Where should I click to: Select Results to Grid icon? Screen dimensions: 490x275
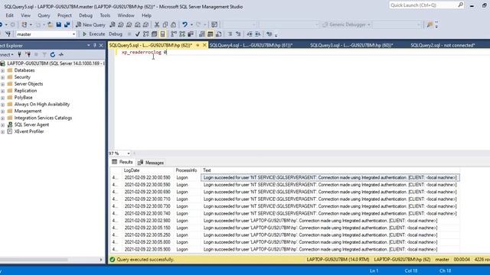coord(211,34)
